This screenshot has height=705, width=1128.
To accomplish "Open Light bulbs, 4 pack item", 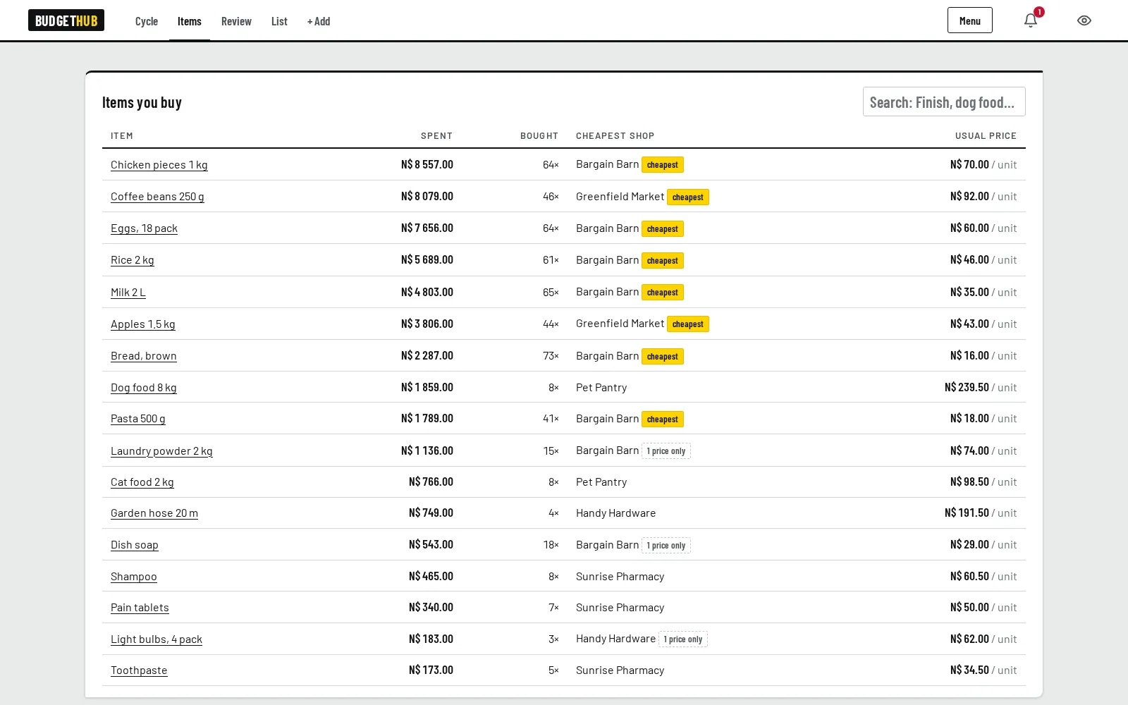I will [x=157, y=639].
